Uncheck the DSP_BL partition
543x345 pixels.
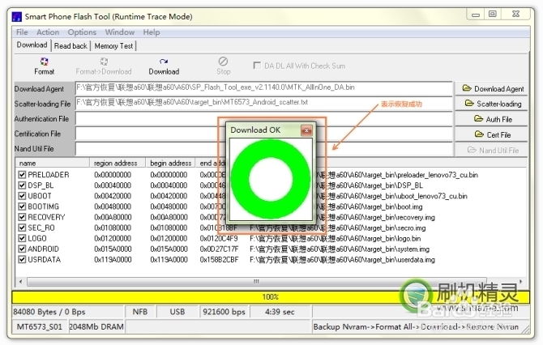[22, 185]
